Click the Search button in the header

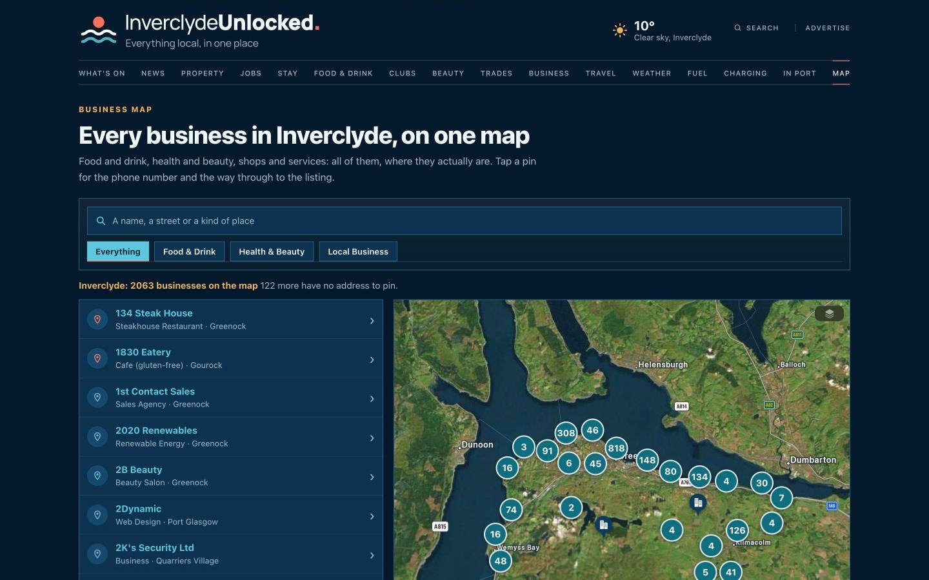[756, 28]
